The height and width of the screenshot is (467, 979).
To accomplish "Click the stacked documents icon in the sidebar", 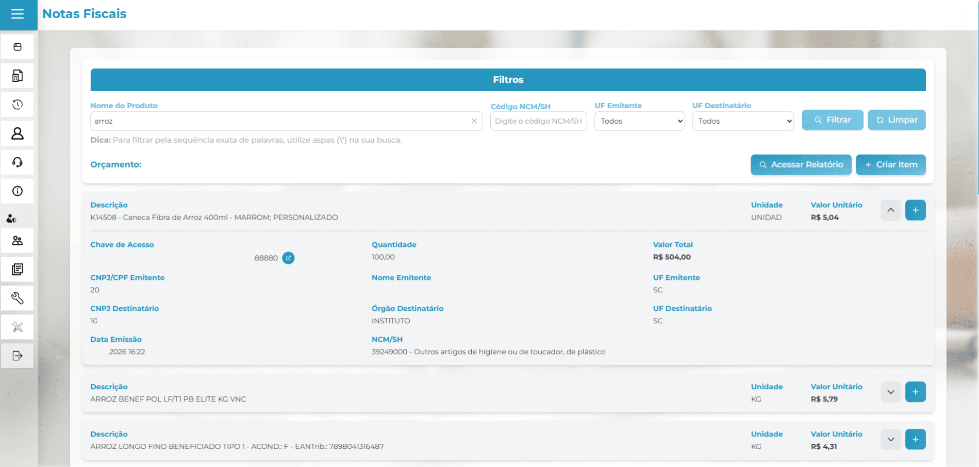I will coord(17,269).
